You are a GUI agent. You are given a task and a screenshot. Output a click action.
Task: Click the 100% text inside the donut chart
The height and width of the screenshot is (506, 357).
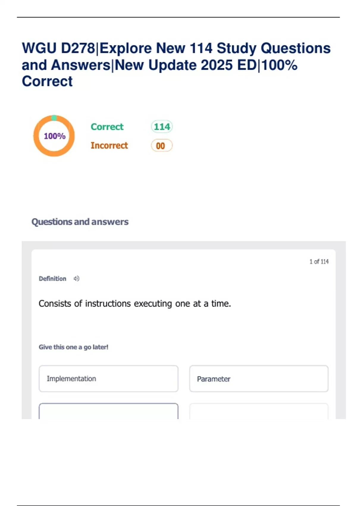click(x=54, y=136)
